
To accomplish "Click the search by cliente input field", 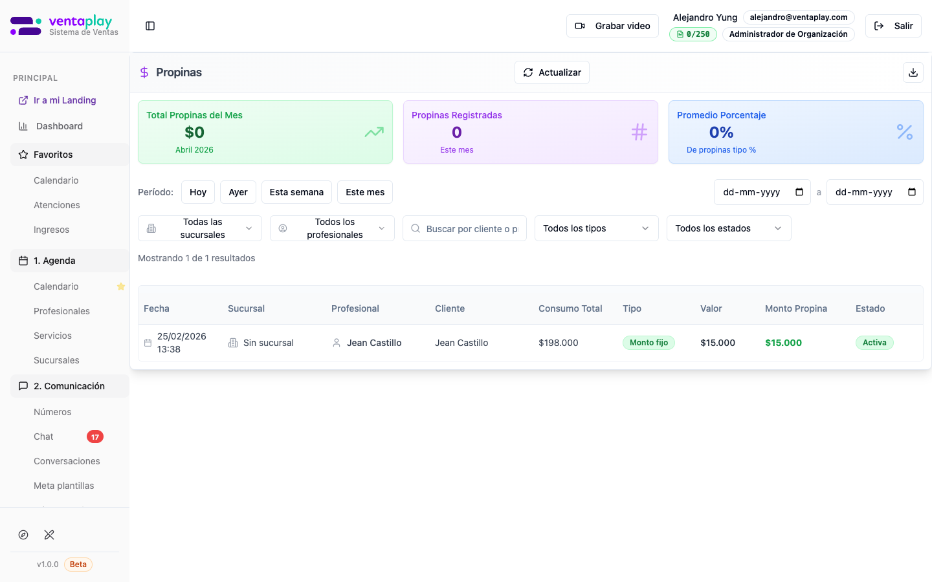I will point(471,229).
